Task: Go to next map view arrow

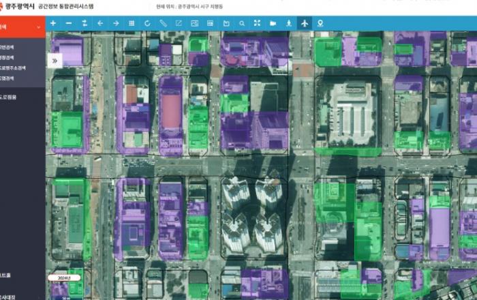Action: click(x=116, y=23)
